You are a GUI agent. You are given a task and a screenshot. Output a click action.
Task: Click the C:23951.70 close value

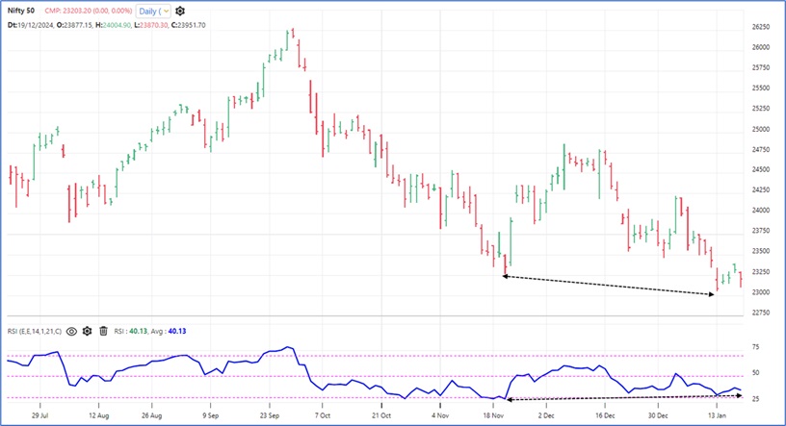click(x=189, y=25)
